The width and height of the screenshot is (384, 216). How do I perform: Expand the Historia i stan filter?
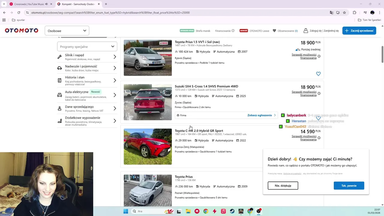(x=87, y=80)
